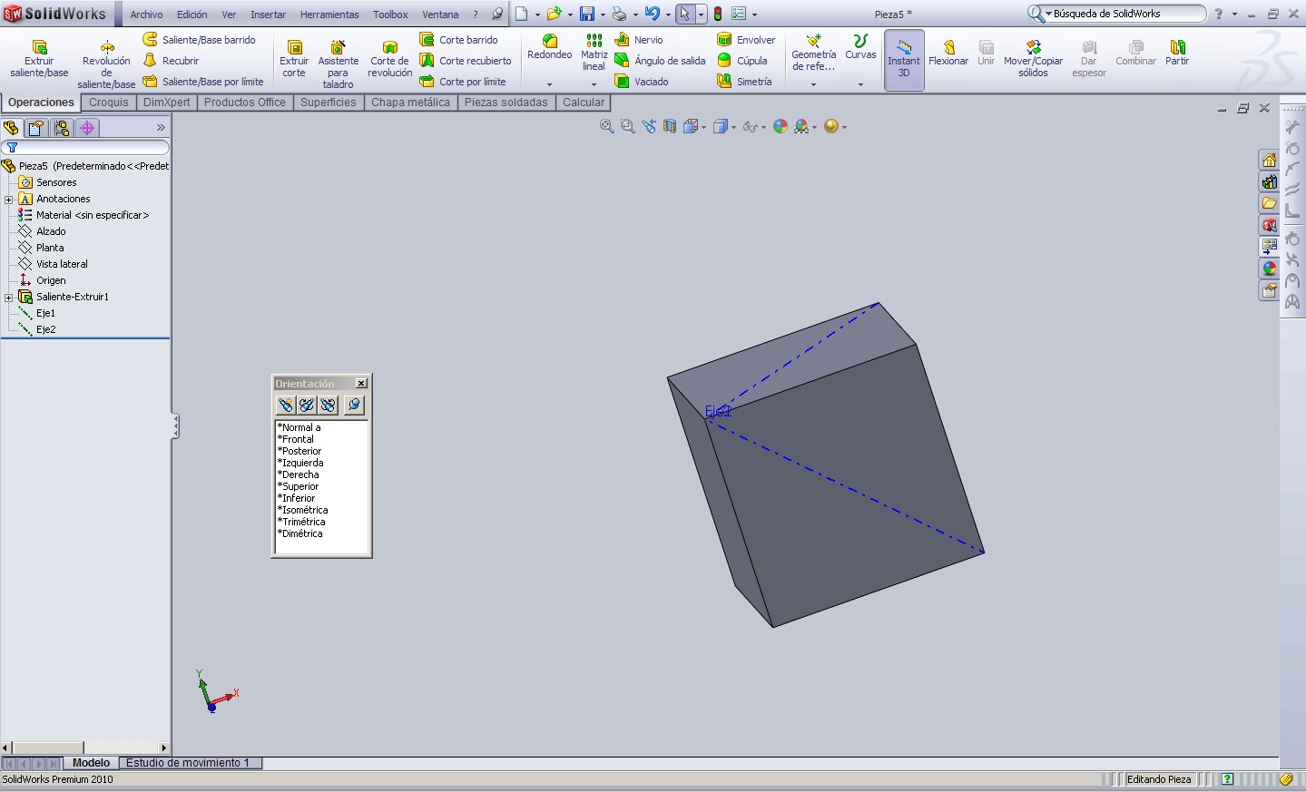
Task: Switch to the Chapa metálica tab
Action: [x=410, y=103]
